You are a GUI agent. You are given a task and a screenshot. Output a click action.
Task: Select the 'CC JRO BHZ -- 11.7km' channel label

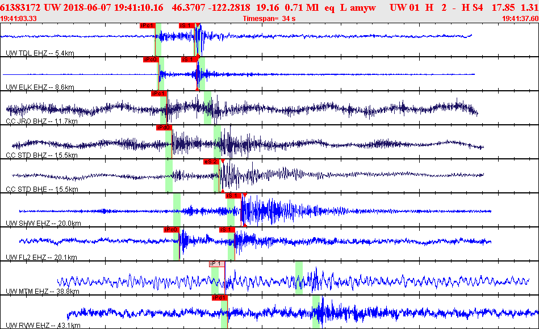point(41,121)
